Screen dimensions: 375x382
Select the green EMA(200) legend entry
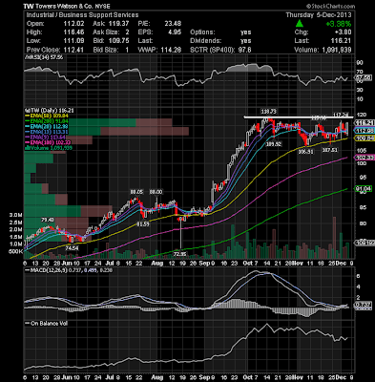[47, 121]
